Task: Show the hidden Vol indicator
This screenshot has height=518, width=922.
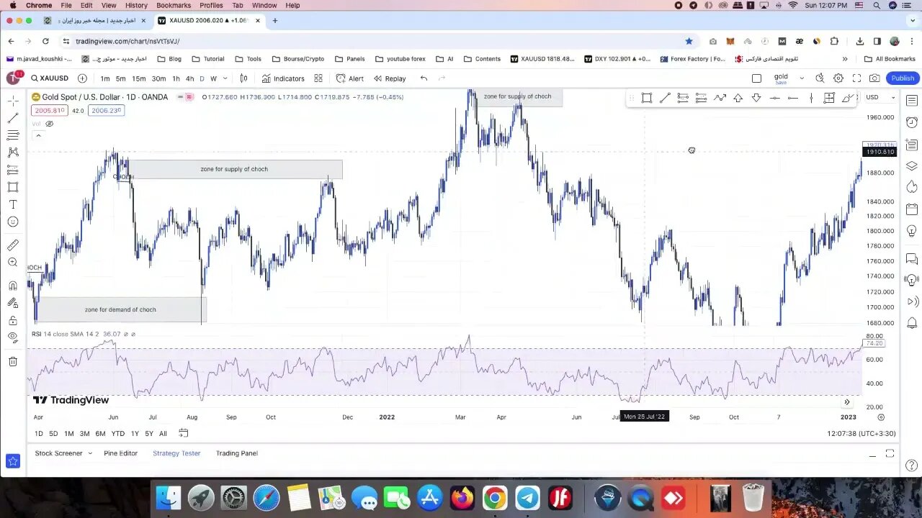Action: coord(49,124)
